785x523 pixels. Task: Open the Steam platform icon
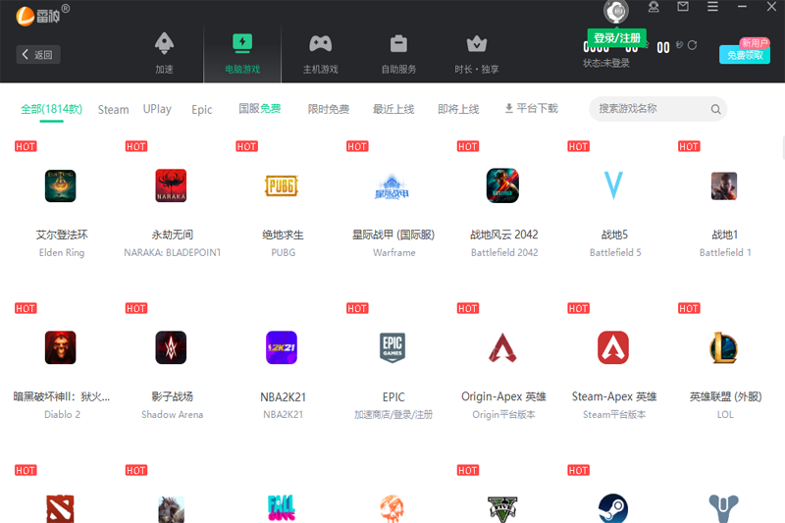click(613, 508)
